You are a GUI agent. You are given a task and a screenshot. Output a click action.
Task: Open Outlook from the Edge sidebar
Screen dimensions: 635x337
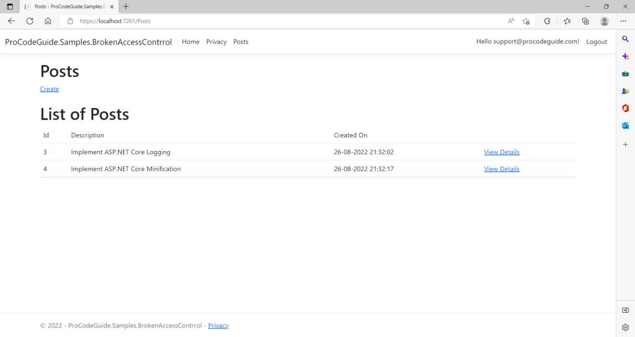click(x=625, y=125)
